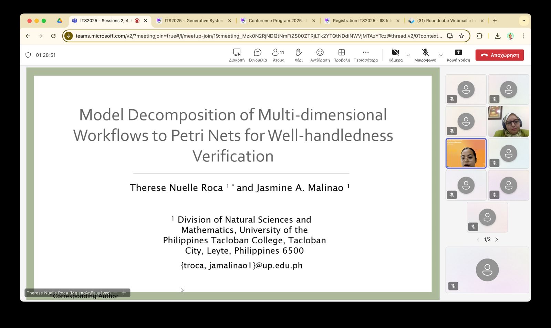
Task: Click the shield security icon near timer
Action: (x=28, y=55)
